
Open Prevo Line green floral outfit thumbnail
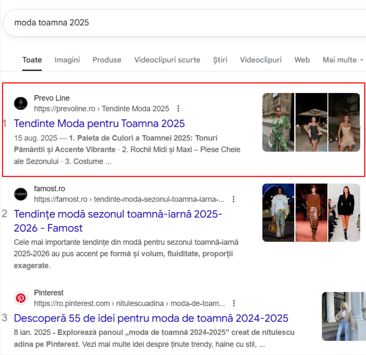pos(278,122)
